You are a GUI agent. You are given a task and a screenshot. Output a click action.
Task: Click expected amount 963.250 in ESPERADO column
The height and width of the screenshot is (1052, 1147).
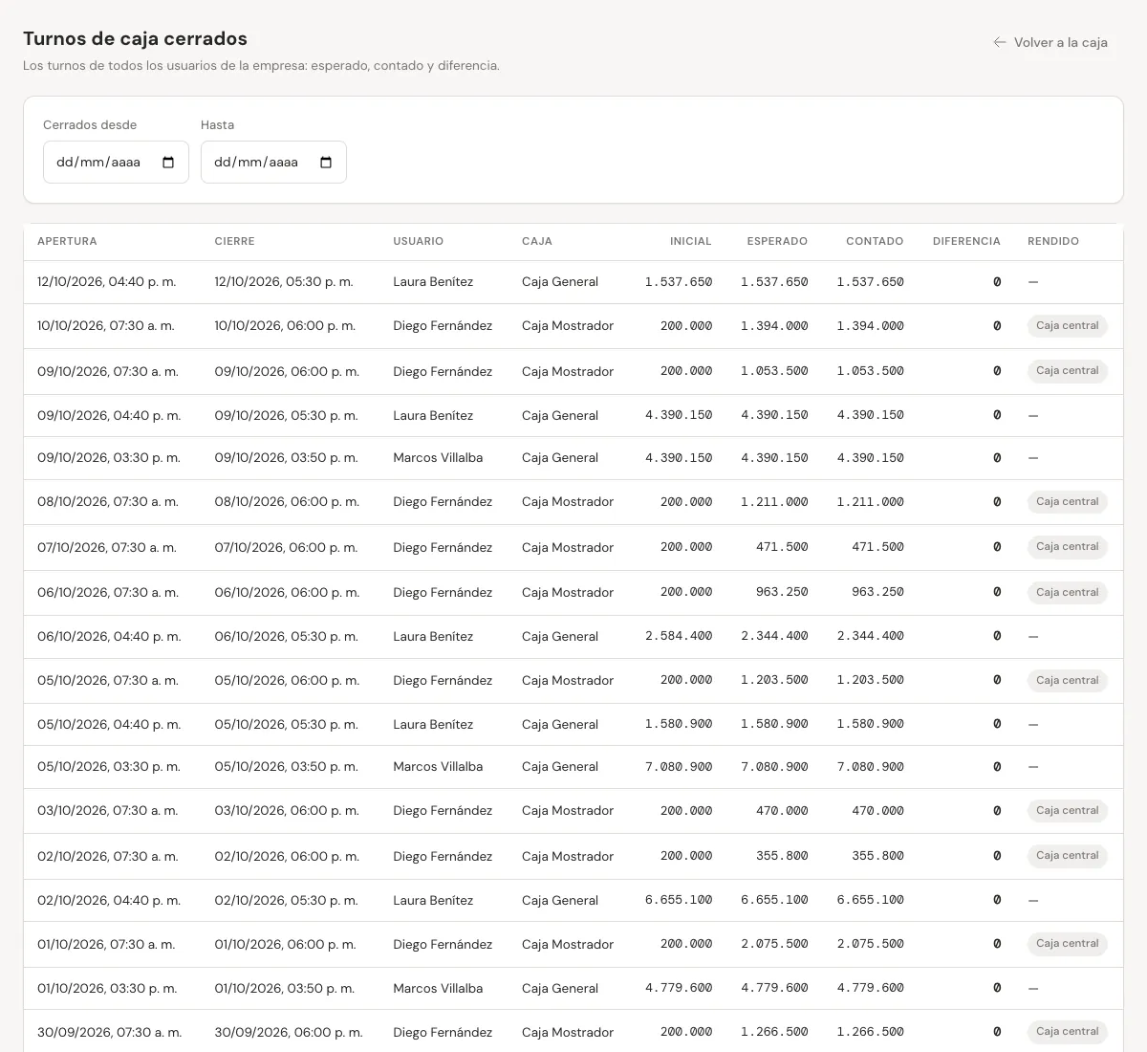782,593
